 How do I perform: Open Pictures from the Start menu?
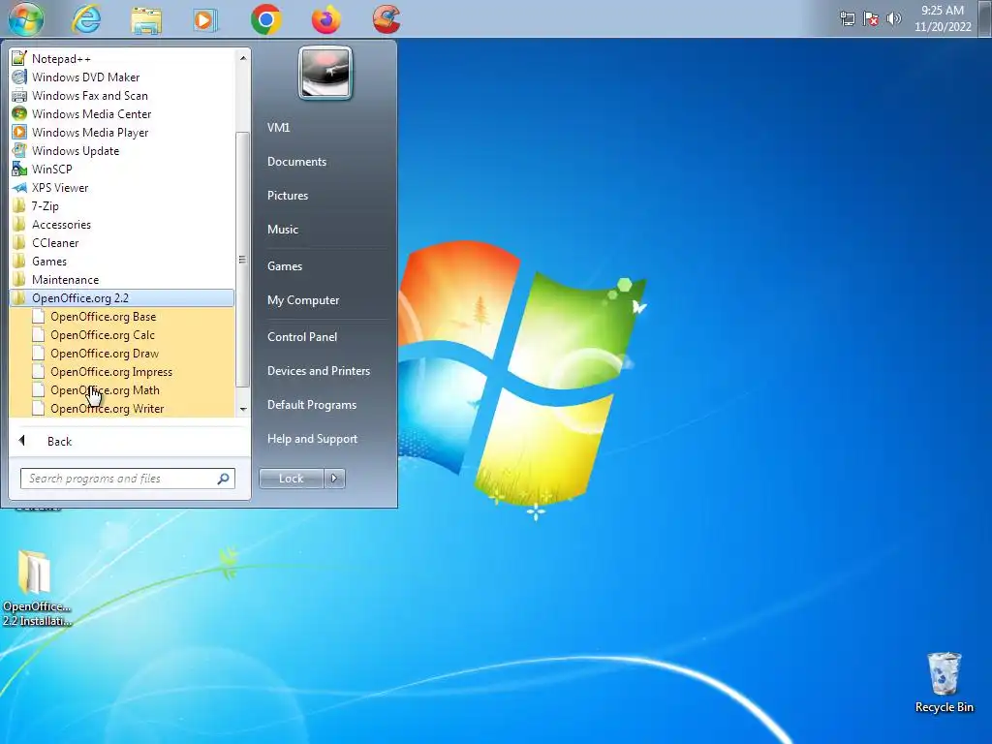pos(287,196)
